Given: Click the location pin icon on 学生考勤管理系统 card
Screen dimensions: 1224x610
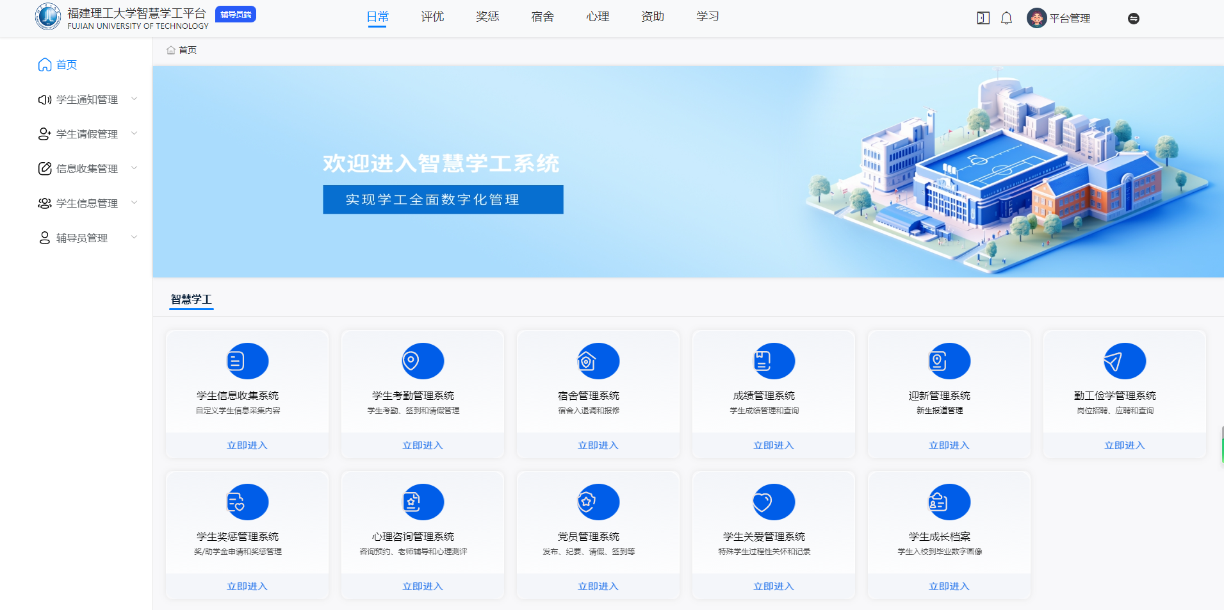Looking at the screenshot, I should 422,360.
